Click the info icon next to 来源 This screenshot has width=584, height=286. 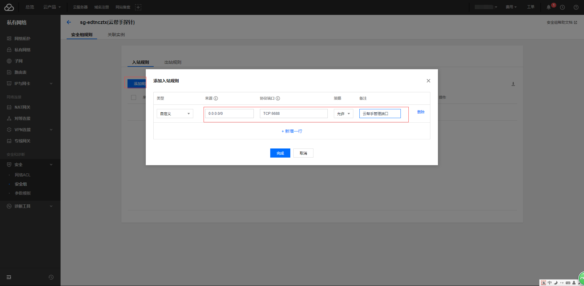216,98
